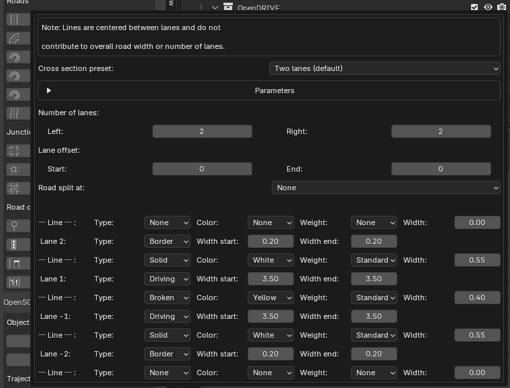Open None weight dropdown of line above Lane 2
This screenshot has width=510, height=388.
pyautogui.click(x=374, y=222)
